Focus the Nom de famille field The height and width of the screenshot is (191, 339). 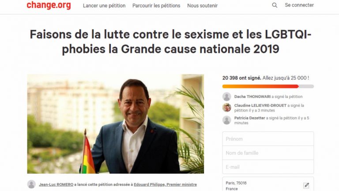(268, 153)
